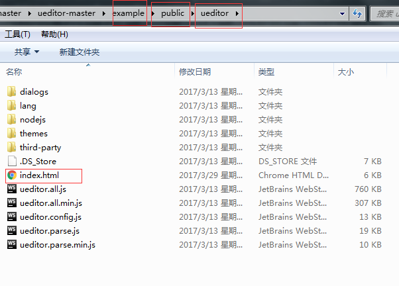The height and width of the screenshot is (286, 399).
Task: Click the WebStorm icon of ueditor.config.js
Action: coord(12,216)
